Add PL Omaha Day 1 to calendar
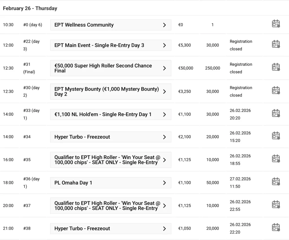This screenshot has width=289, height=240. pos(276,181)
